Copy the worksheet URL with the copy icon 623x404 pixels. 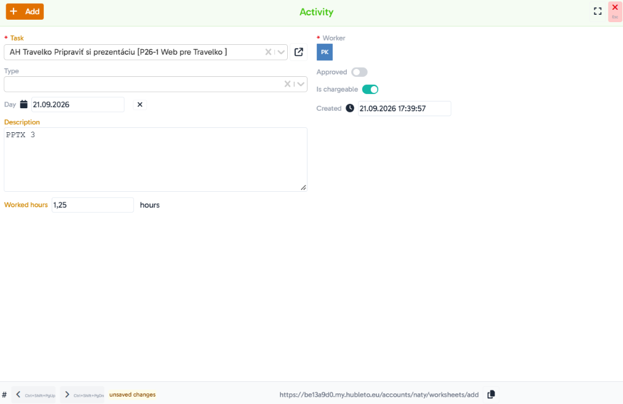tap(491, 394)
